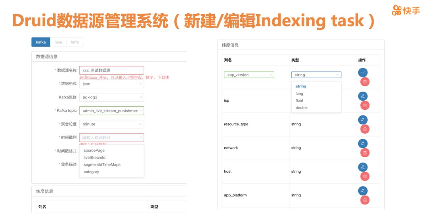Switch to the hdfs tab
The image size is (428, 217).
[x=75, y=42]
